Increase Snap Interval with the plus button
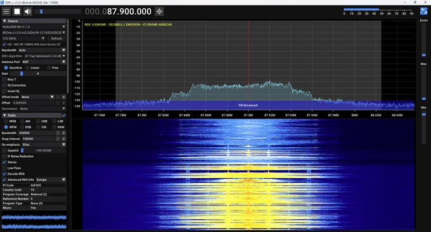431x232 pixels. (x=63, y=139)
